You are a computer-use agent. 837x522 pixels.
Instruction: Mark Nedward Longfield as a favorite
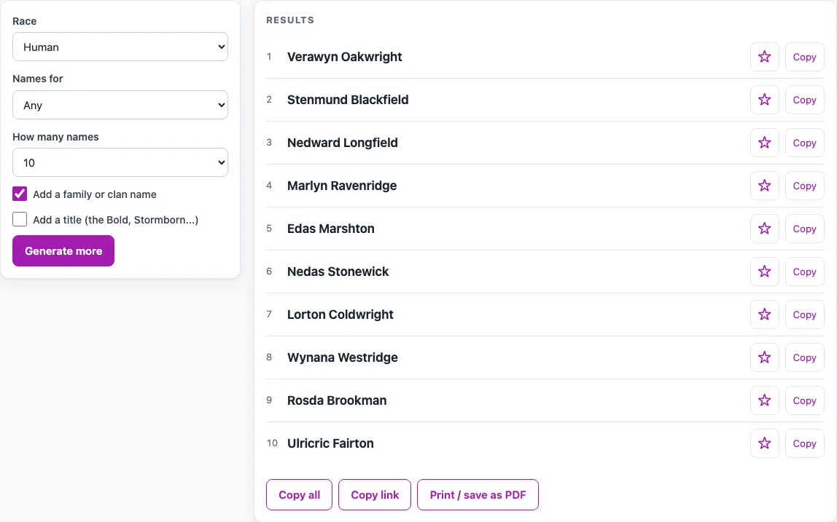764,143
